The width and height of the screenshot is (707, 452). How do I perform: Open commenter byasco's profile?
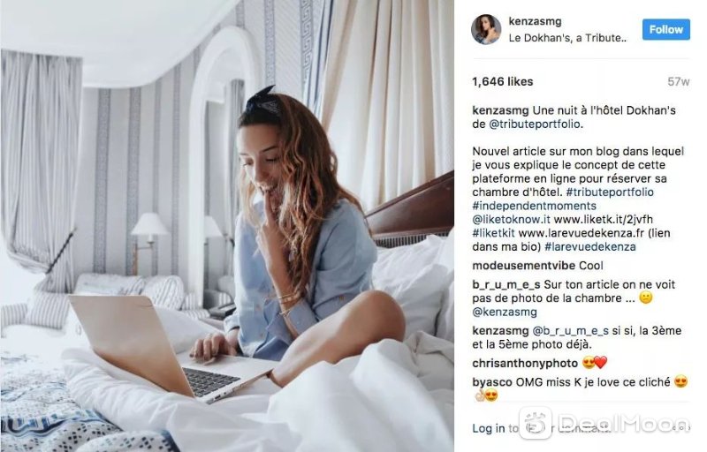pos(492,381)
